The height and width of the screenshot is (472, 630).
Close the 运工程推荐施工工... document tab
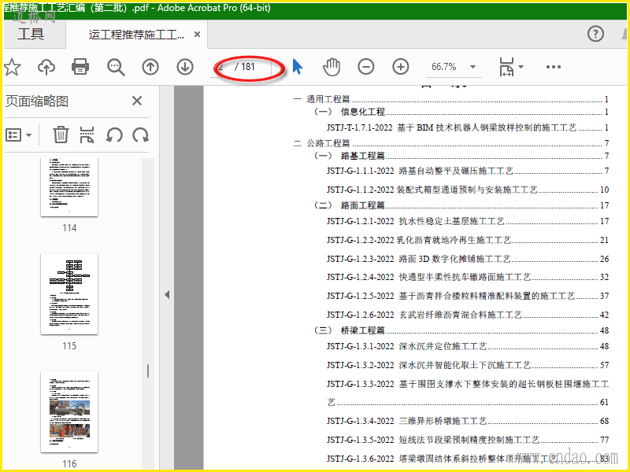point(198,35)
